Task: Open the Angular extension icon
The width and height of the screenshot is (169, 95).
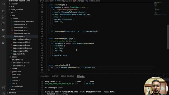Action: 3,30
